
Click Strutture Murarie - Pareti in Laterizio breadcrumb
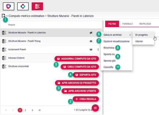pos(70,16)
